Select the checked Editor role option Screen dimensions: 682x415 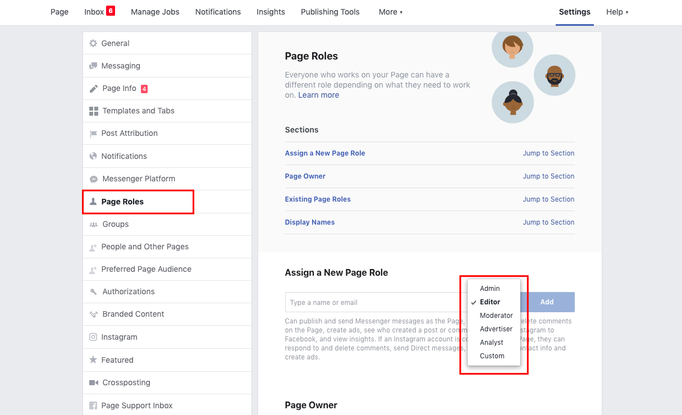coord(489,302)
